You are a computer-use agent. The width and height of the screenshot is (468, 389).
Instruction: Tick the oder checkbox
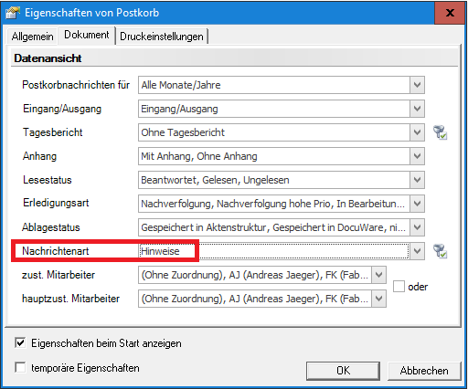(399, 287)
